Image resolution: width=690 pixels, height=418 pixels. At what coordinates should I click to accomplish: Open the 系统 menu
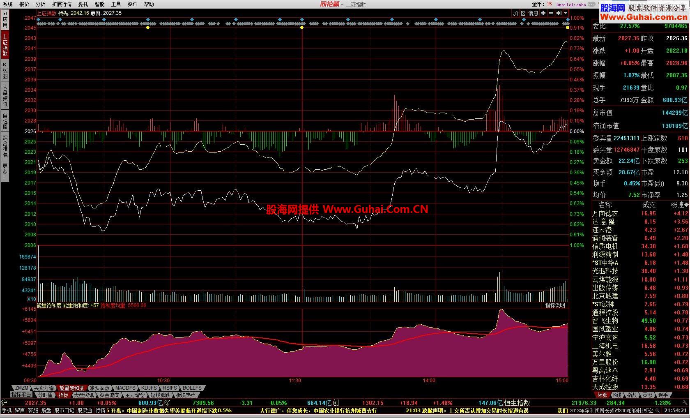8,4
